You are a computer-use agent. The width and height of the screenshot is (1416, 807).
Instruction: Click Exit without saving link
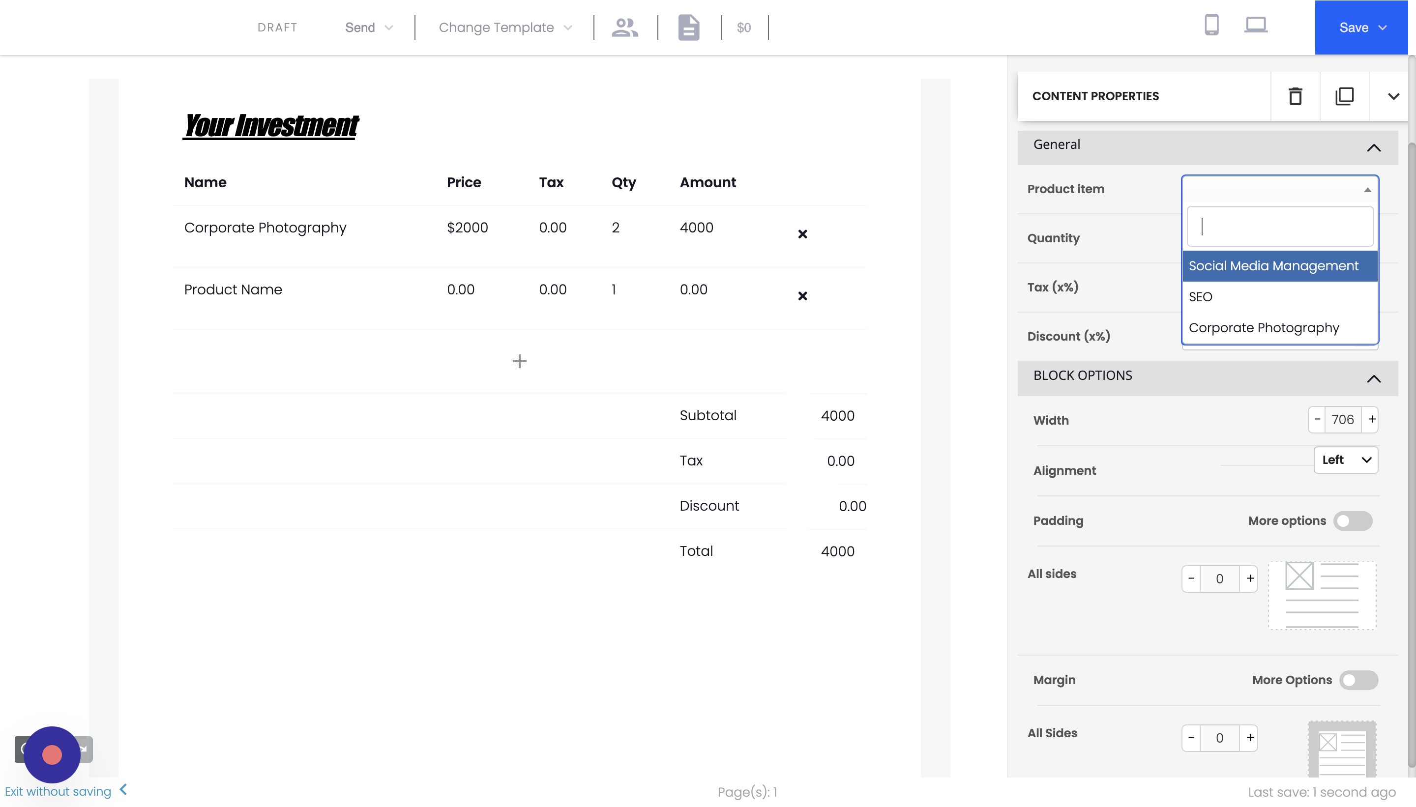tap(58, 791)
